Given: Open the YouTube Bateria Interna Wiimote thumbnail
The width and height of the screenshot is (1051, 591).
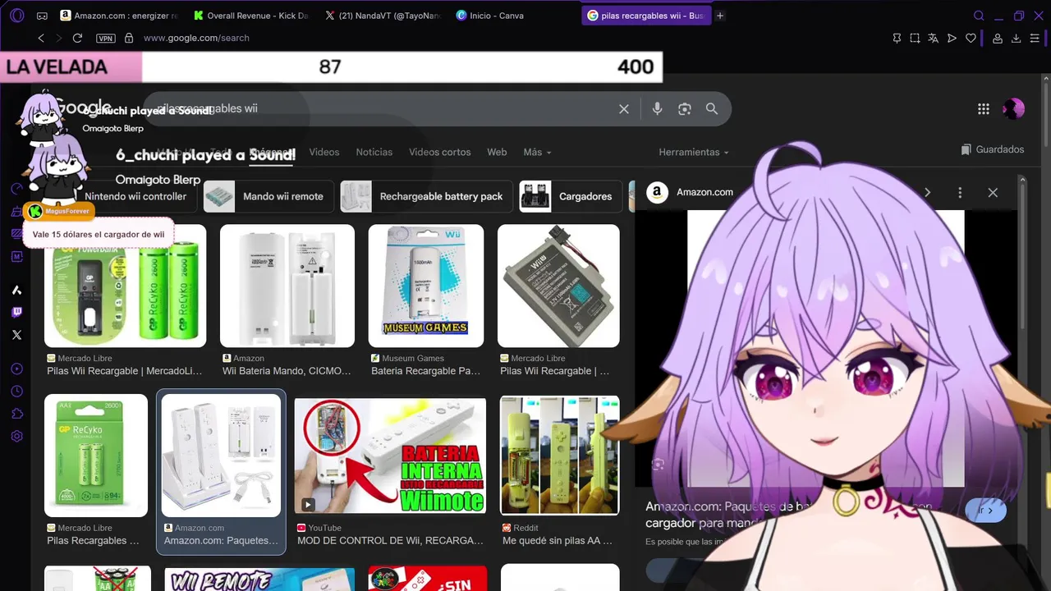Looking at the screenshot, I should pyautogui.click(x=390, y=456).
